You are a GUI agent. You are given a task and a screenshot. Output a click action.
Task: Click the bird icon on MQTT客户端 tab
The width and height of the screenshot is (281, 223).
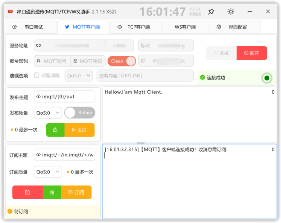pyautogui.click(x=67, y=27)
